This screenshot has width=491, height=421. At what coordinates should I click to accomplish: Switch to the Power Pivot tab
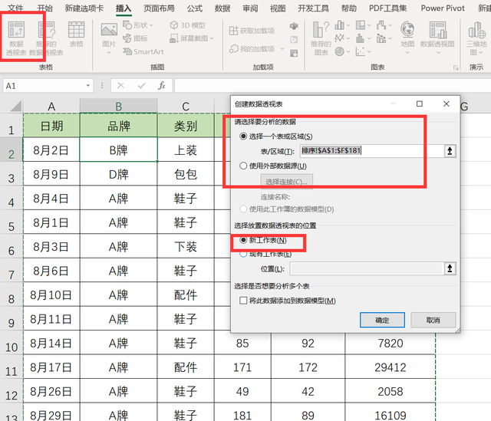pos(443,8)
